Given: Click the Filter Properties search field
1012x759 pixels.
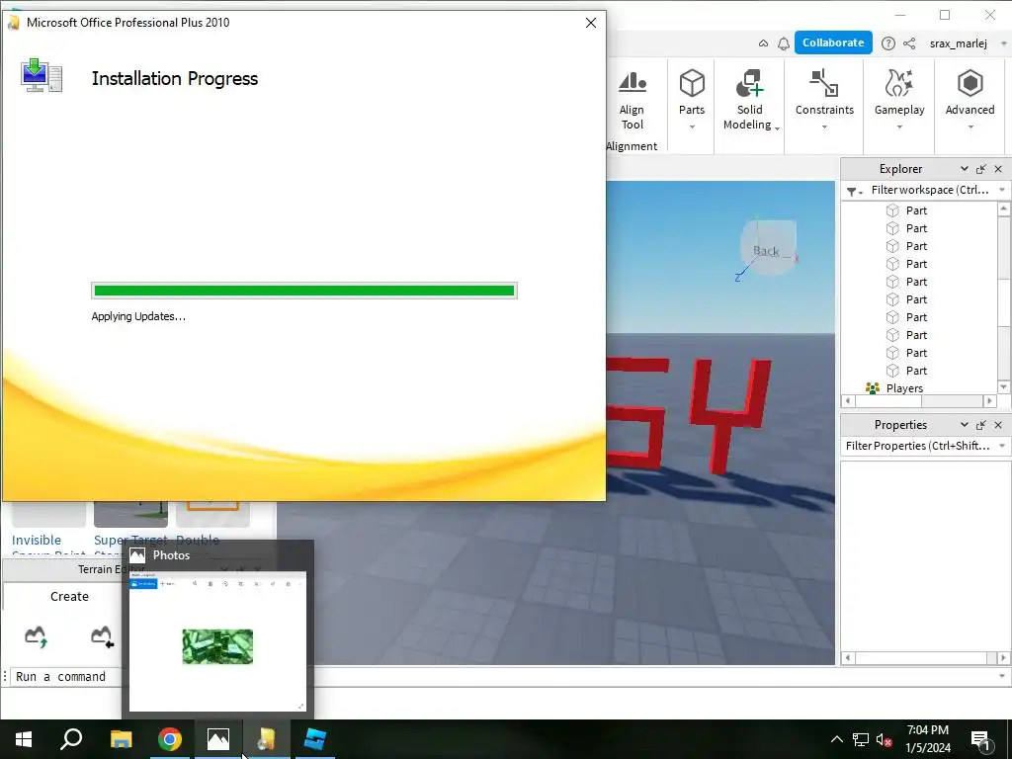Looking at the screenshot, I should [x=917, y=446].
